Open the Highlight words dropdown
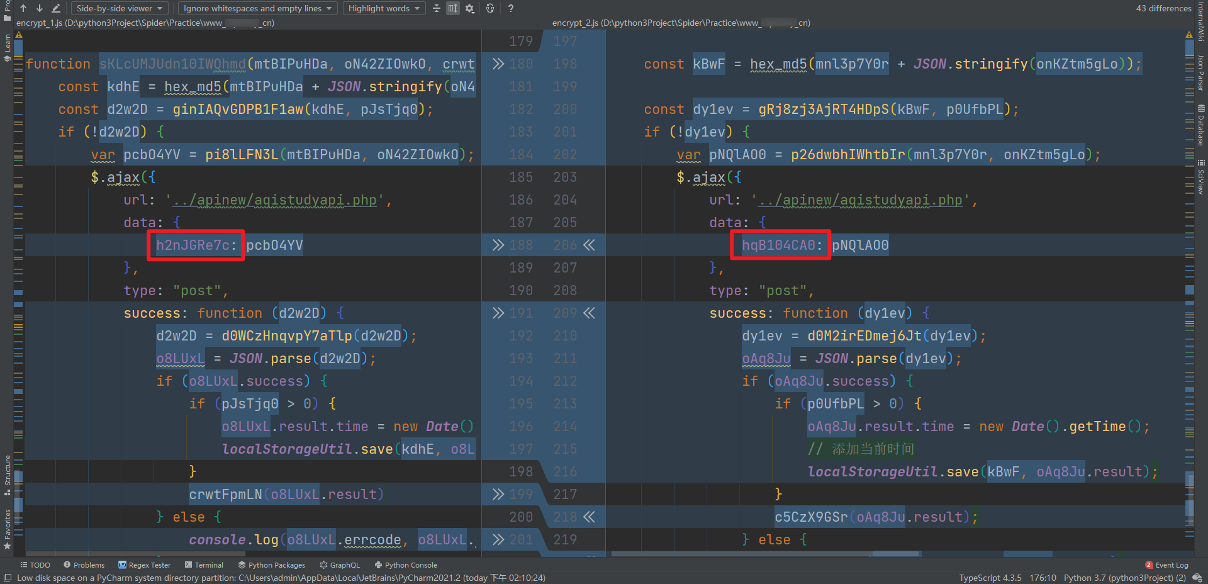 pos(384,8)
